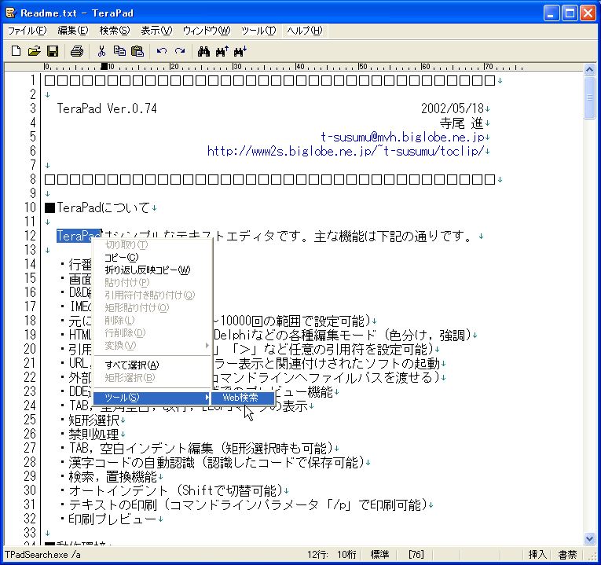Click the vertical scrollbar down arrow
This screenshot has width=601, height=565.
[x=589, y=538]
